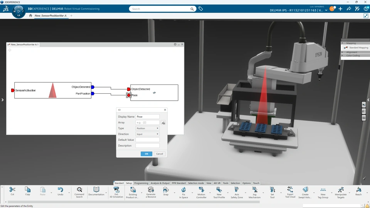
Task: Click the New_SensorPositionVar A. tab
Action: click(x=51, y=15)
